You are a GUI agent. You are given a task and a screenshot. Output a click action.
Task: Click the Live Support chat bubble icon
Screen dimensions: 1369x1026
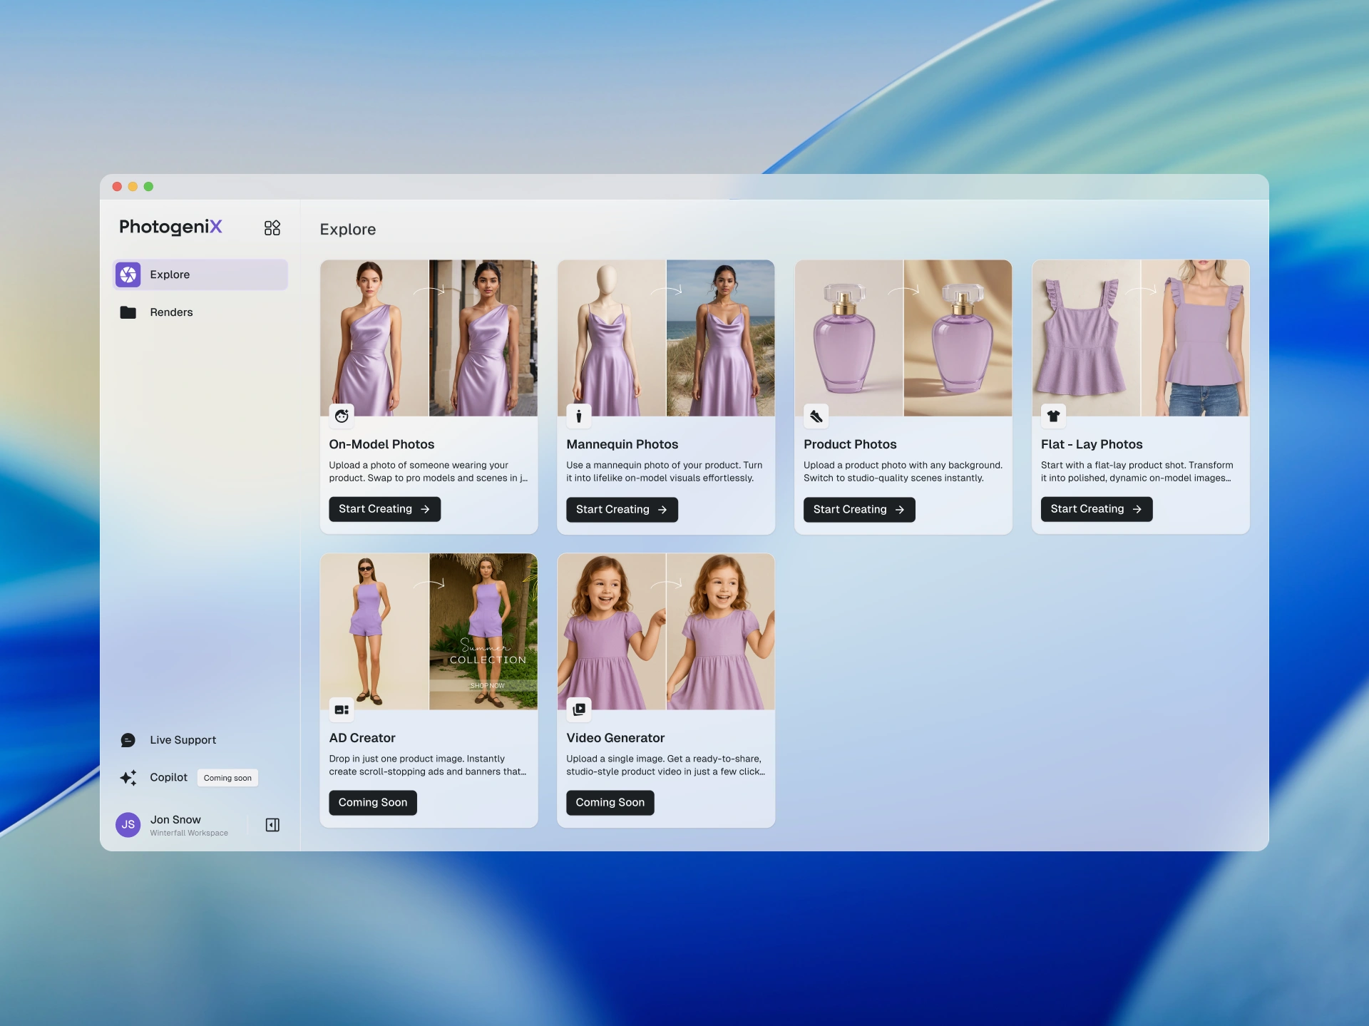tap(128, 740)
